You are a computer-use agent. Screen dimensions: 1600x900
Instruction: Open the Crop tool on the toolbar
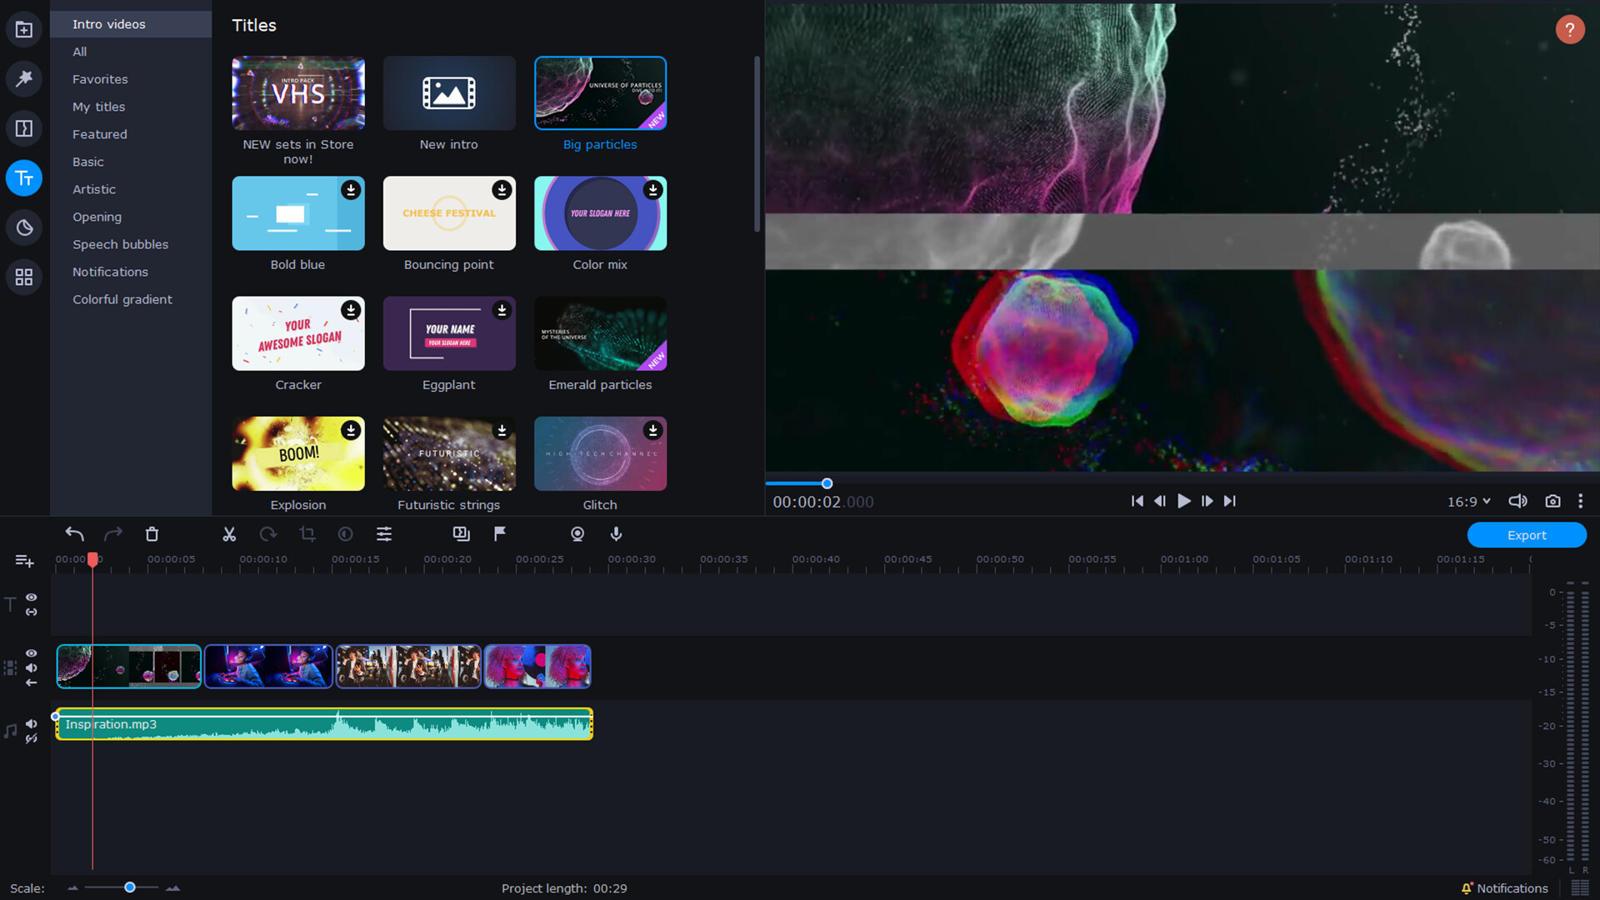(307, 534)
